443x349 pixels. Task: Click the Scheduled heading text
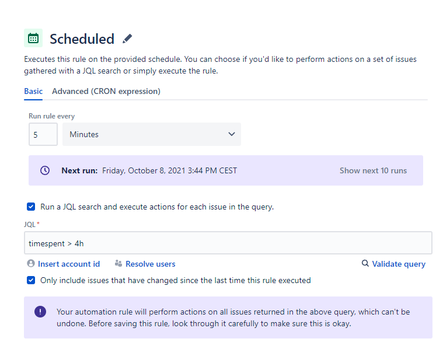pos(82,39)
